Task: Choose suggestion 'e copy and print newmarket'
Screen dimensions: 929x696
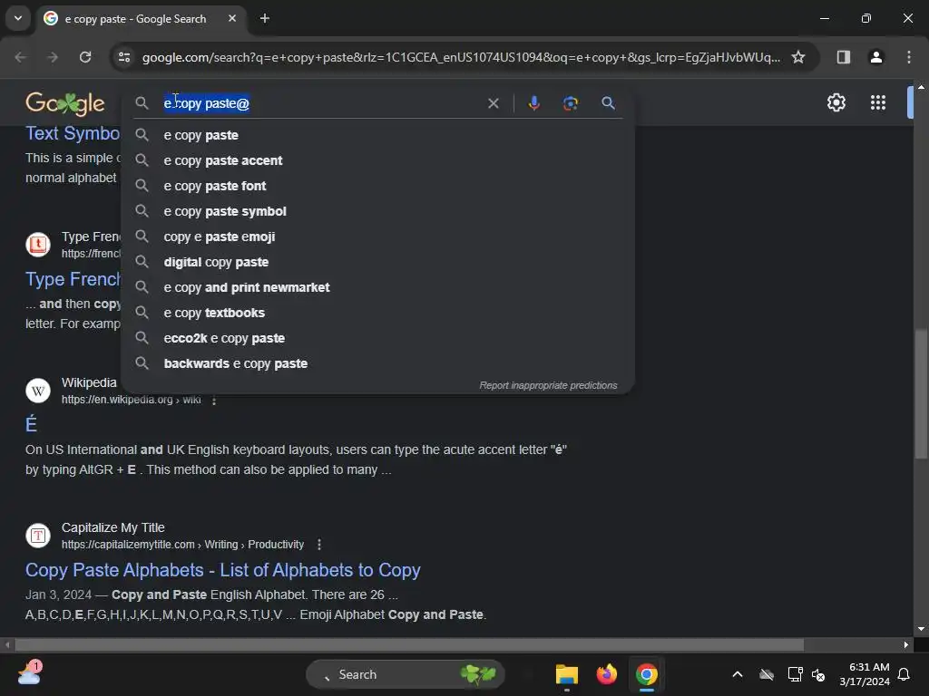Action: pyautogui.click(x=378, y=287)
